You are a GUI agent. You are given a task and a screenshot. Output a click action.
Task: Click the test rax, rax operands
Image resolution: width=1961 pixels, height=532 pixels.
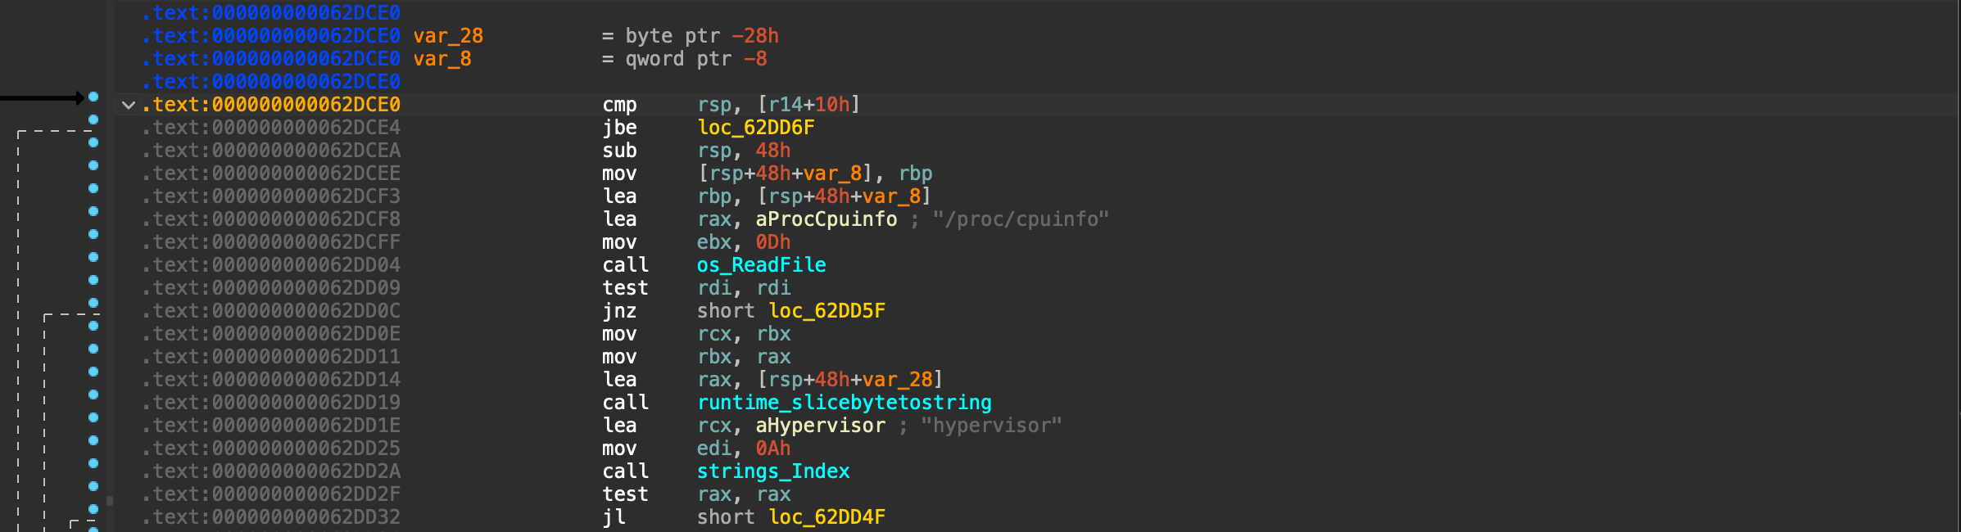pos(744,494)
